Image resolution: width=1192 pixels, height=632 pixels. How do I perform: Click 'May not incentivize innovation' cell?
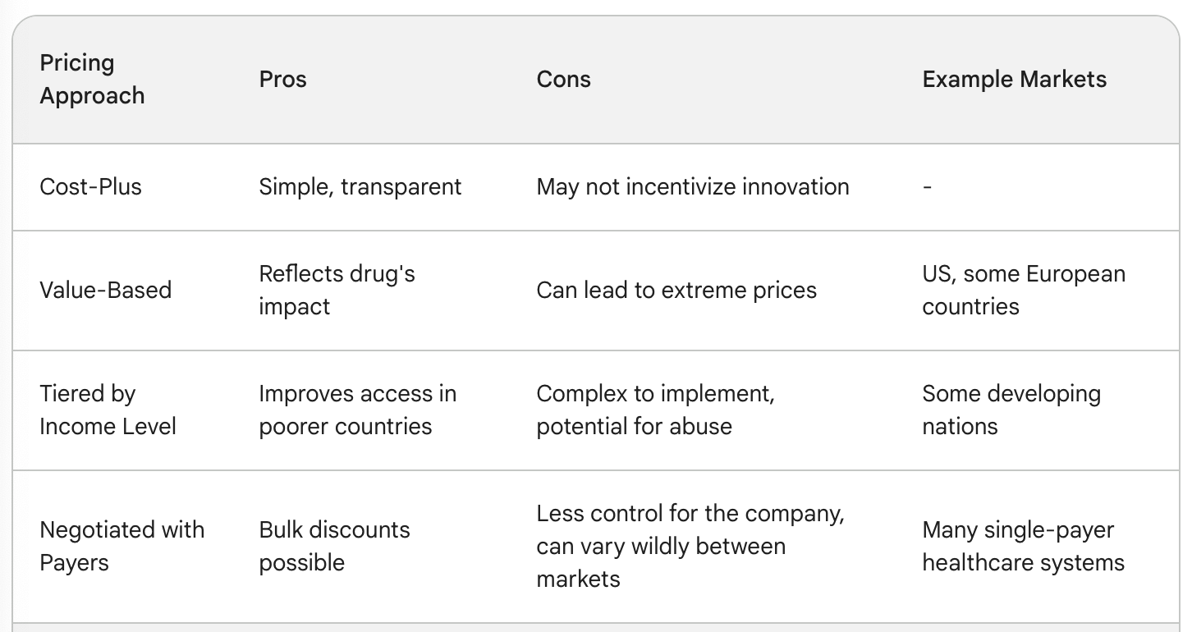pyautogui.click(x=693, y=187)
